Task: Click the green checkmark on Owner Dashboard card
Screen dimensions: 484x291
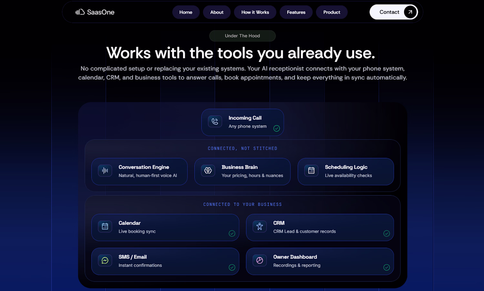Action: coord(387,267)
